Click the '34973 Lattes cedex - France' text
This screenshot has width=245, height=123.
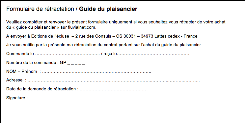tap(169, 36)
